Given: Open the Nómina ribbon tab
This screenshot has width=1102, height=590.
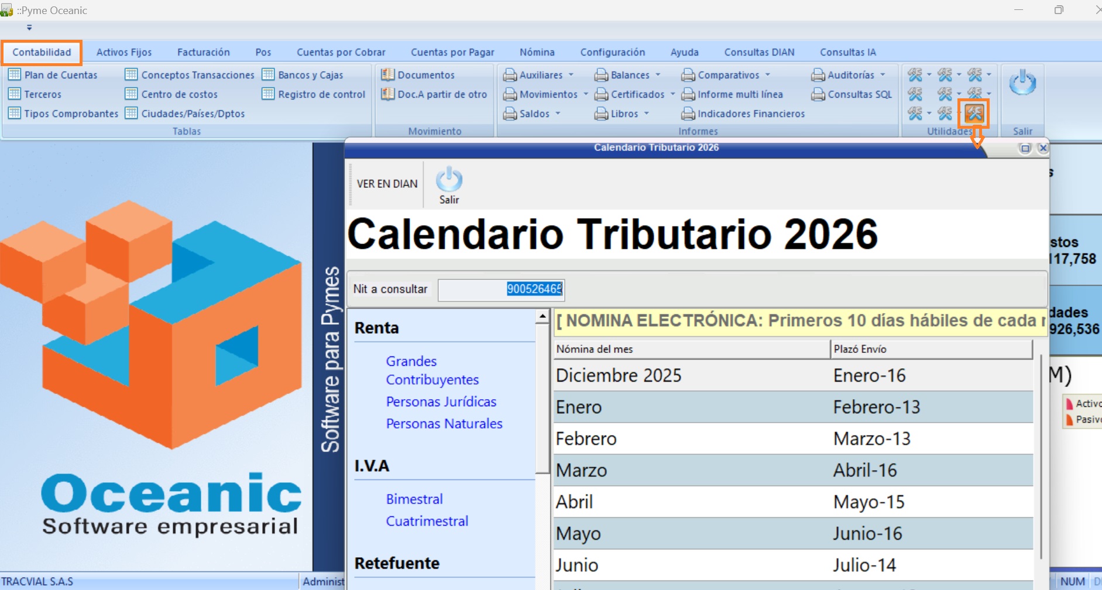Looking at the screenshot, I should click(537, 52).
